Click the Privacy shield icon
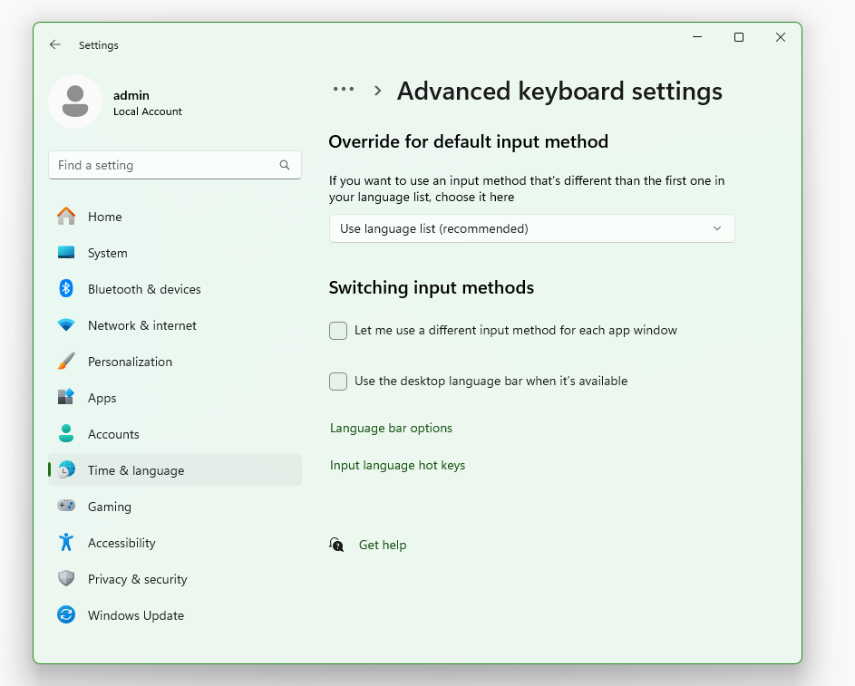 click(x=66, y=579)
